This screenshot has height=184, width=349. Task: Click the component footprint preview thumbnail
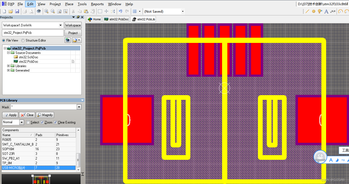pos(41,179)
